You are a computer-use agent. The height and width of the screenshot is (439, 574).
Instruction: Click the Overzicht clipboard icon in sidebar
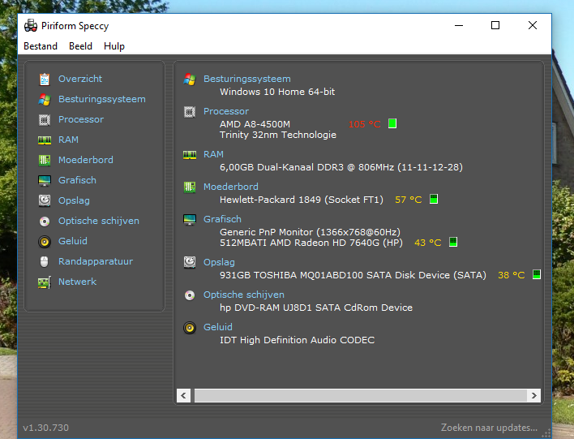point(45,80)
